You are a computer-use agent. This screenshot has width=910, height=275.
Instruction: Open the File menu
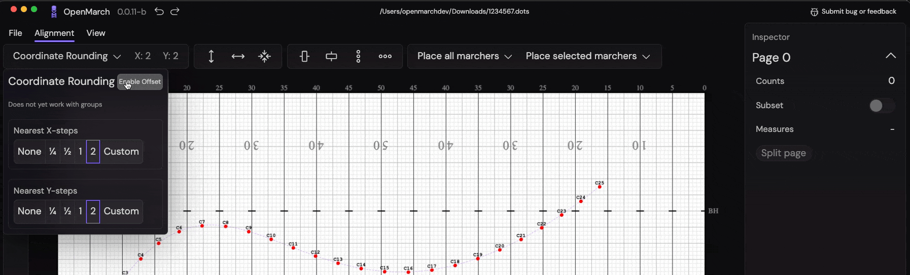15,33
